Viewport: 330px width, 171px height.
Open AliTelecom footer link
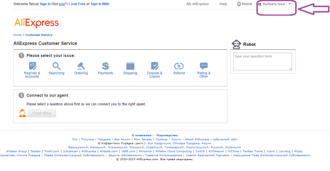217,151
